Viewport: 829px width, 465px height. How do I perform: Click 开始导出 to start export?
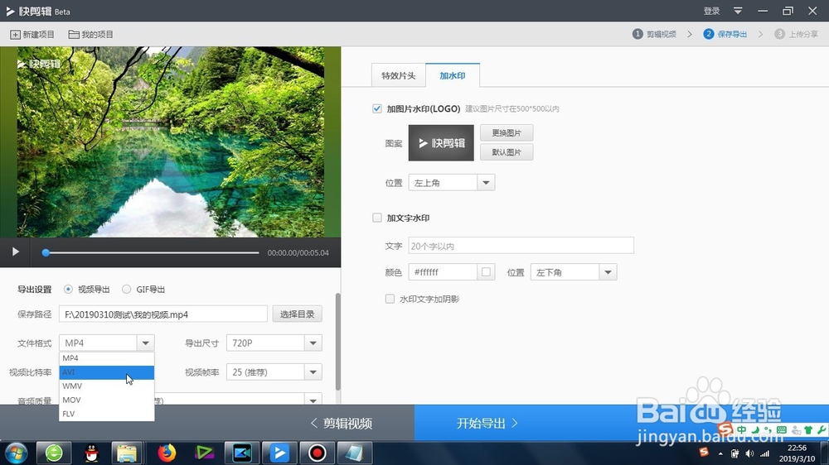tap(487, 424)
